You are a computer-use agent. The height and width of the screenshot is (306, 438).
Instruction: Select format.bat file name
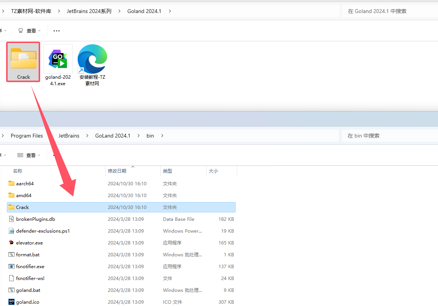click(28, 255)
